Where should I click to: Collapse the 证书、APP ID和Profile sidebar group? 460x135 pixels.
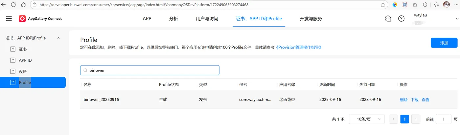pos(58,38)
